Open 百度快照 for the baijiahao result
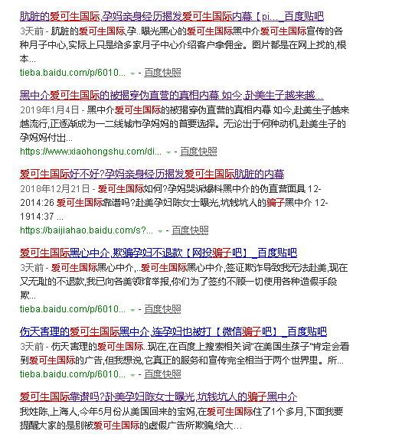Screen dimensions: 415x434 pyautogui.click(x=190, y=230)
